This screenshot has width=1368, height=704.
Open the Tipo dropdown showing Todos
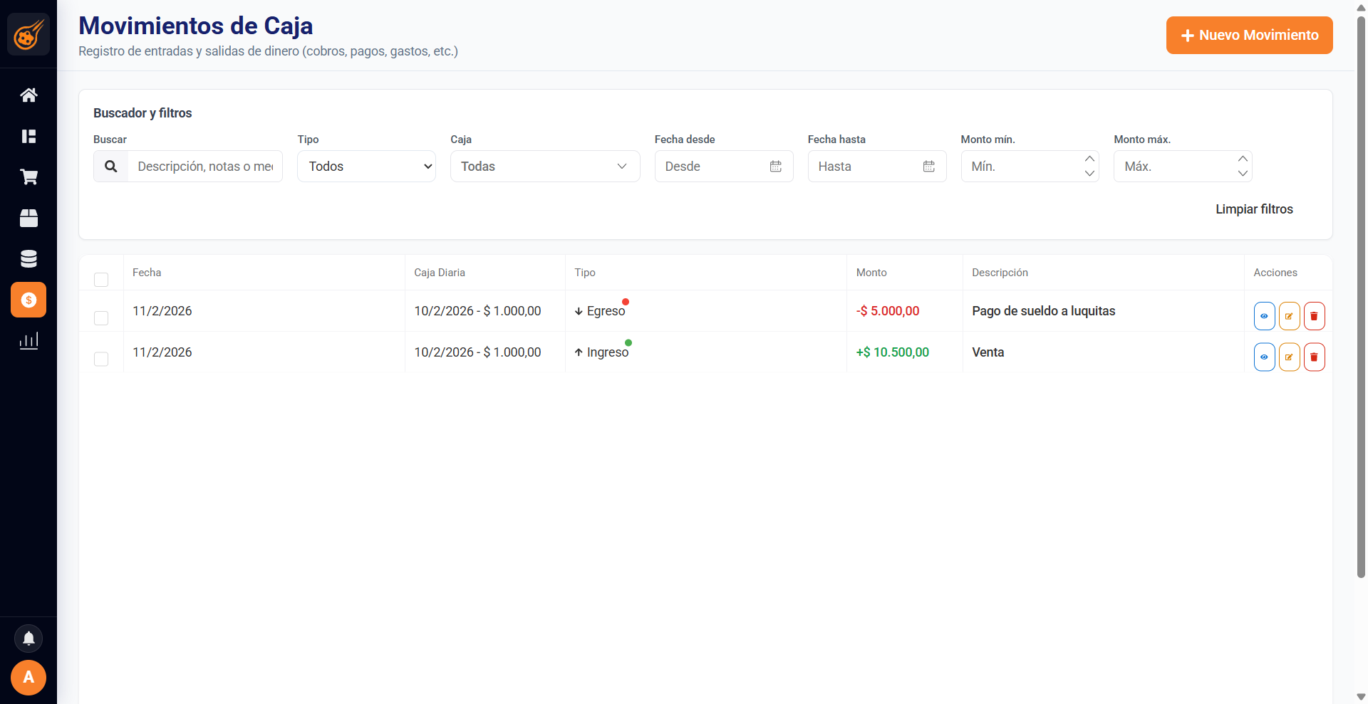point(366,167)
